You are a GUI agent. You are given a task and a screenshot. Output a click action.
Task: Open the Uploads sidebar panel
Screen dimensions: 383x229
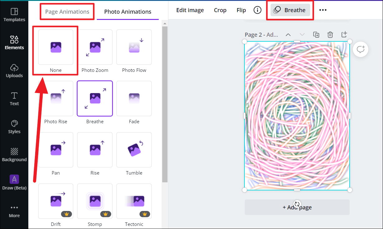tap(14, 71)
